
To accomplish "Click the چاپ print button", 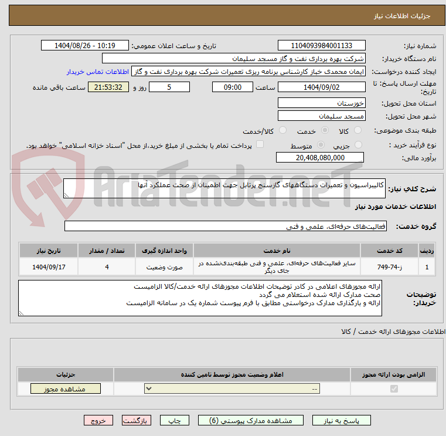I will (175, 420).
